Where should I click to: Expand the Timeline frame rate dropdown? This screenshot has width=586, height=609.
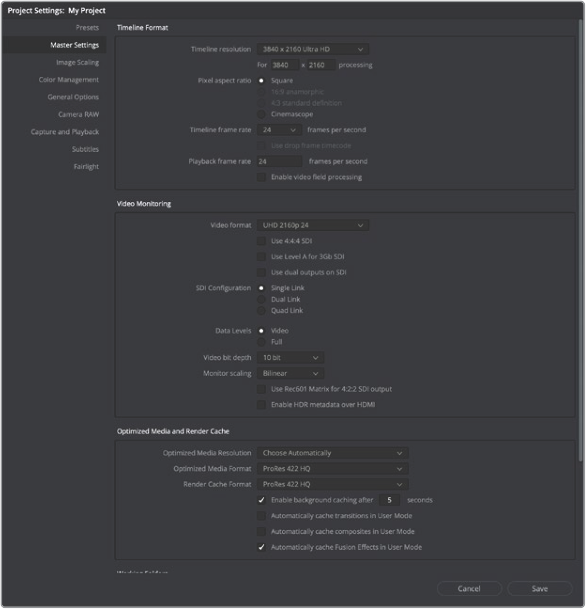(x=279, y=131)
